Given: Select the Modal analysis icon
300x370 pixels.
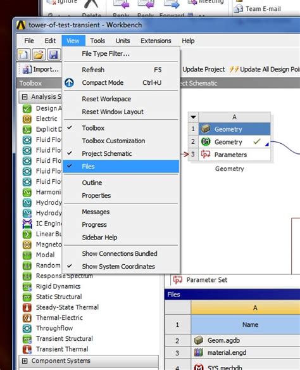Looking at the screenshot, I should point(27,255).
